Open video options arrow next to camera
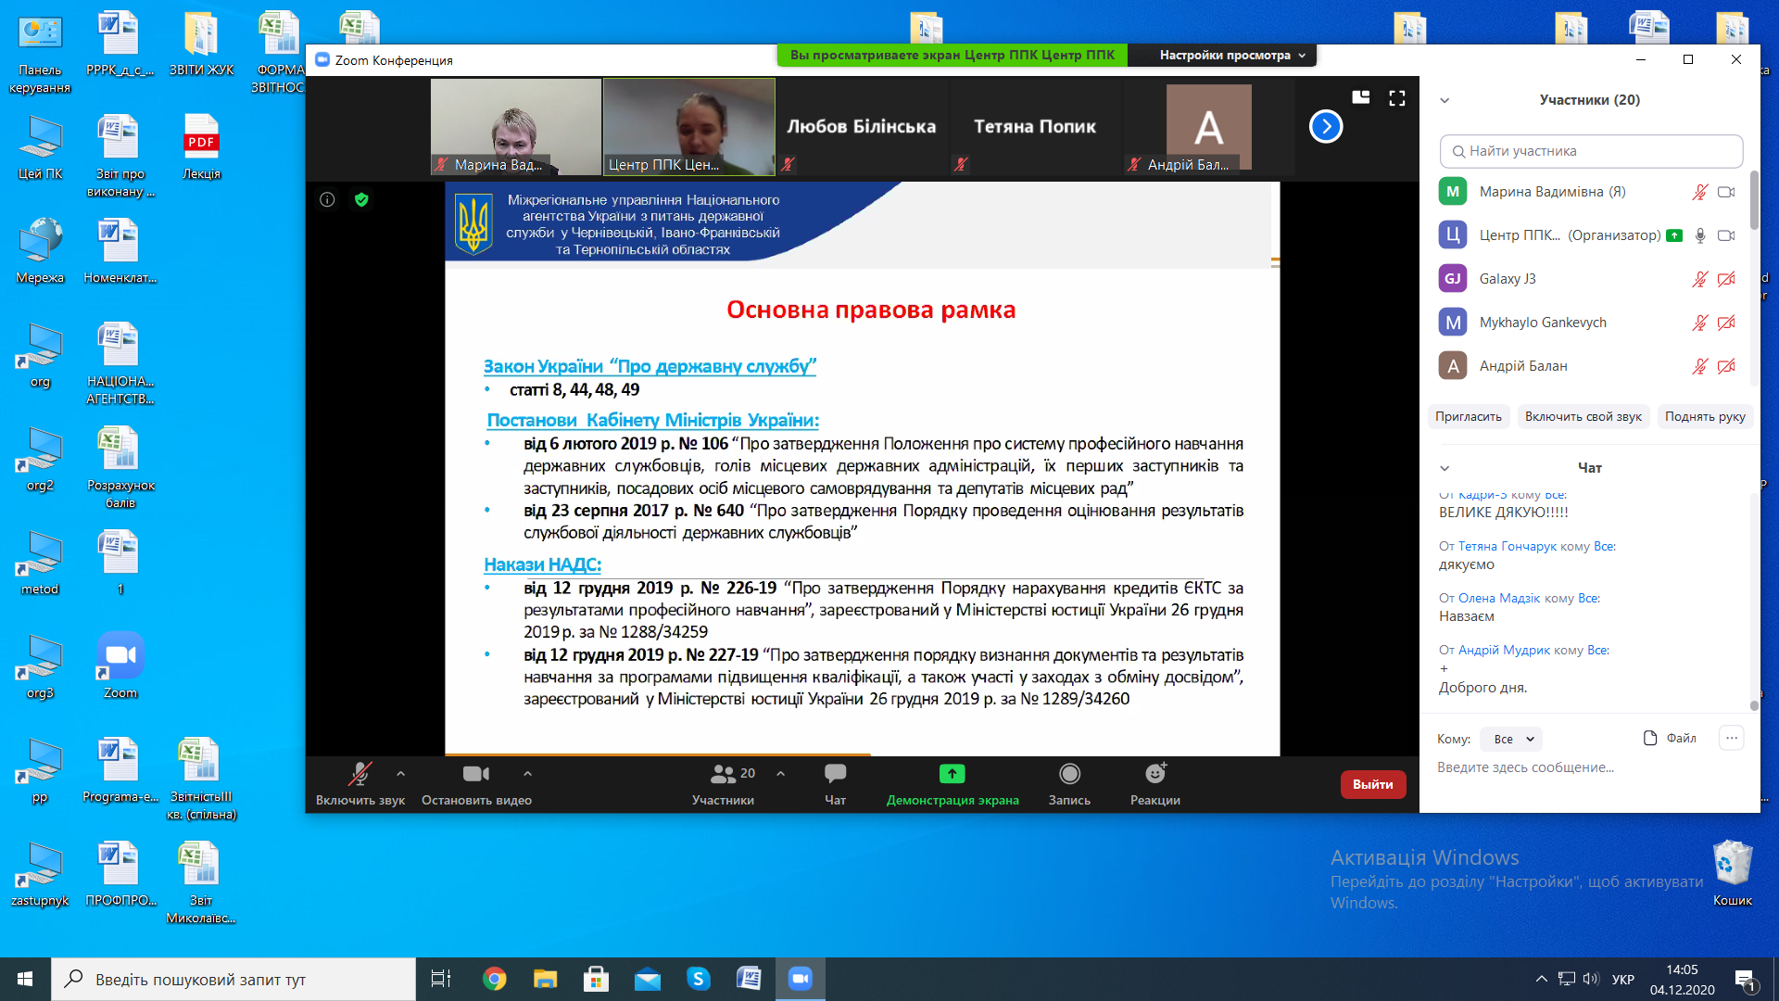This screenshot has width=1779, height=1001. tap(527, 773)
